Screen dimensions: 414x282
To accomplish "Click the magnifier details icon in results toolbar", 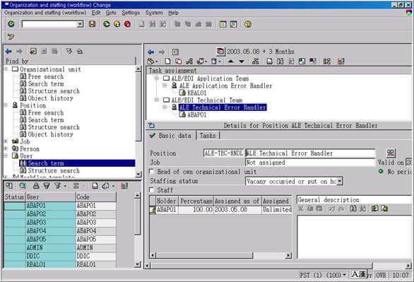I will pos(23,186).
